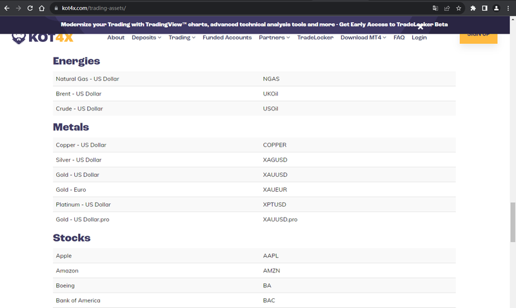Toggle the browser side panel icon
This screenshot has height=308, width=516.
(484, 8)
